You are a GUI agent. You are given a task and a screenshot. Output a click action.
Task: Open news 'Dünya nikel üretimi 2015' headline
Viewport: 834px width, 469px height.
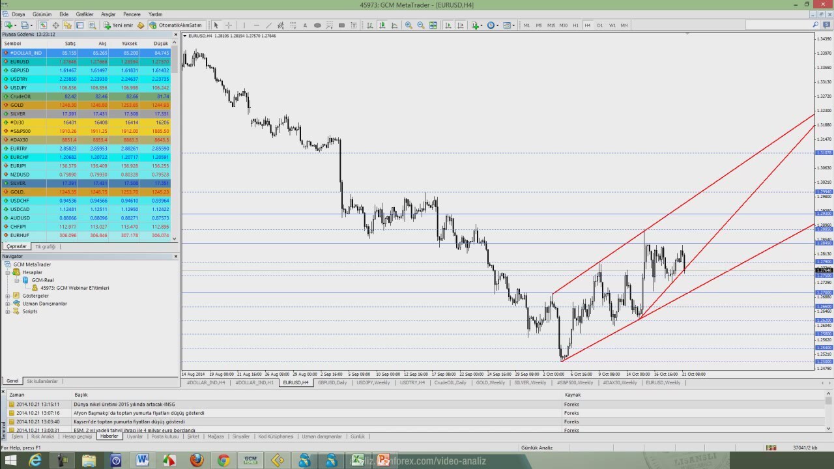(124, 404)
